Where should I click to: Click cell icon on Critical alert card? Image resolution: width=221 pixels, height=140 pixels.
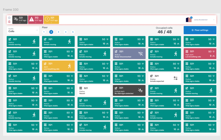pyautogui.click(x=116, y=88)
